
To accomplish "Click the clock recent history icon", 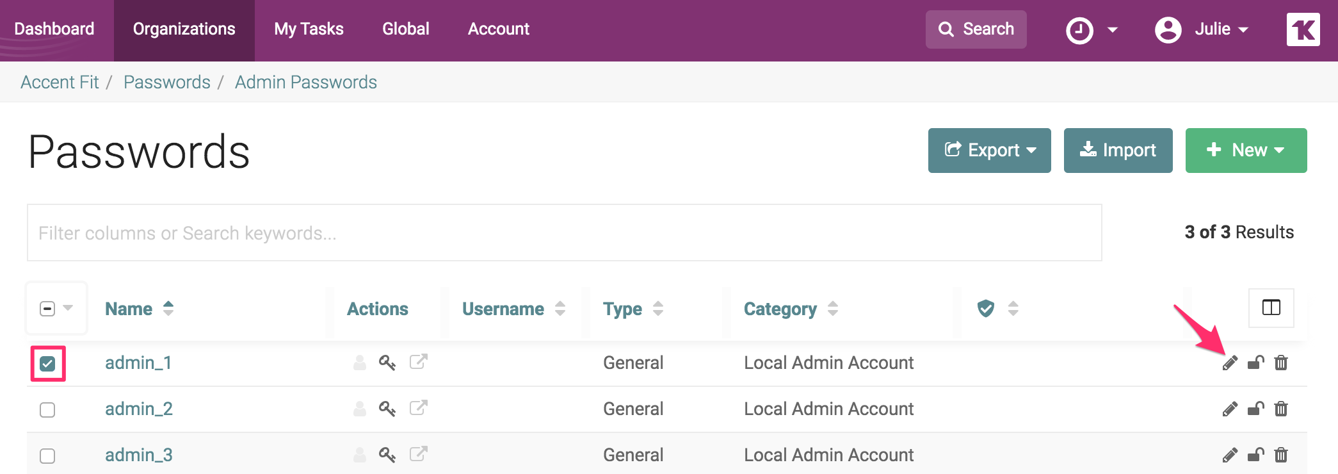I will point(1079,30).
